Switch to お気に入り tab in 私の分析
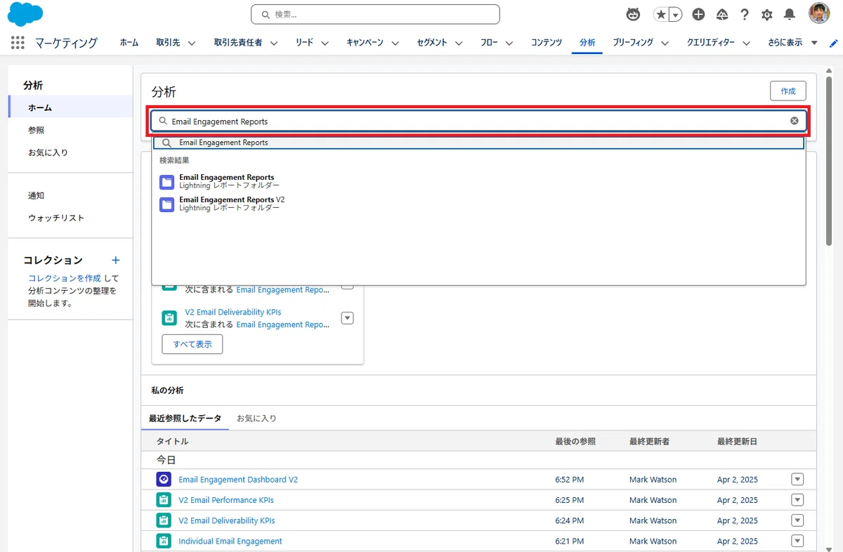The height and width of the screenshot is (552, 843). 256,418
